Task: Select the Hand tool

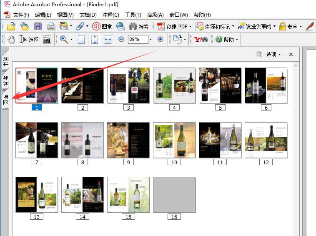Action: coord(12,39)
